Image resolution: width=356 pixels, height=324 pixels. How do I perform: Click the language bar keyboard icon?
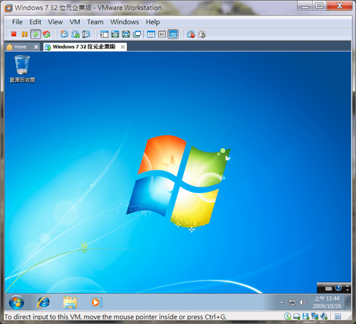point(328,288)
